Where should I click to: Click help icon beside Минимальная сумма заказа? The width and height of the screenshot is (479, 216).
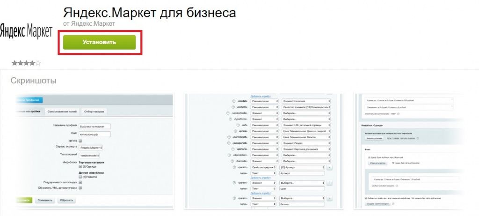pos(399,114)
